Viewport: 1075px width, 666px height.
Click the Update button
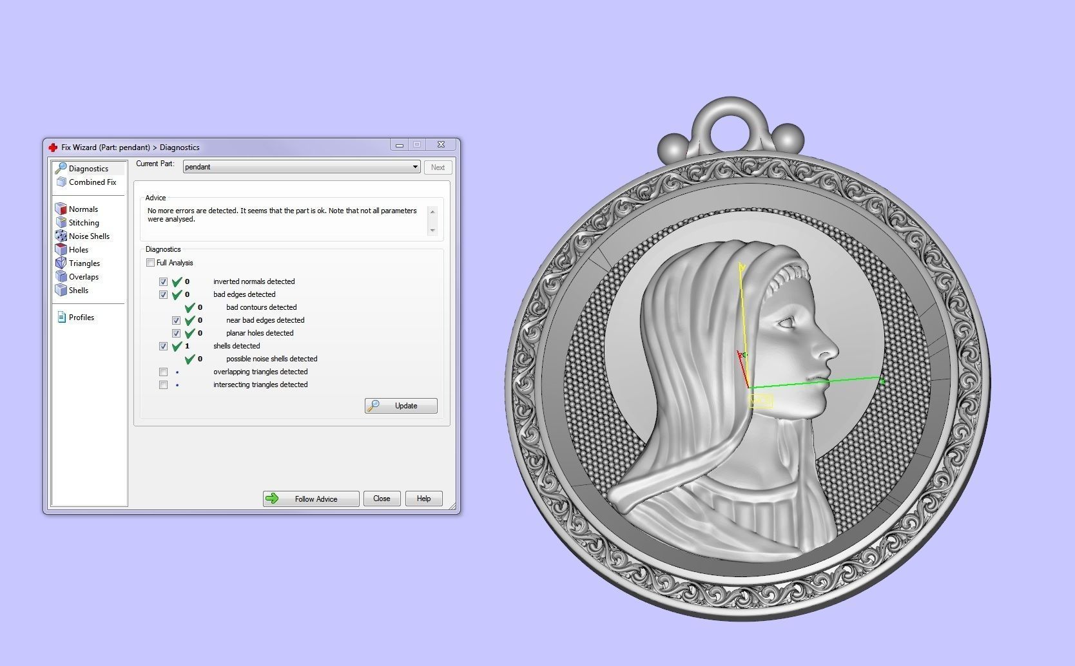click(401, 406)
